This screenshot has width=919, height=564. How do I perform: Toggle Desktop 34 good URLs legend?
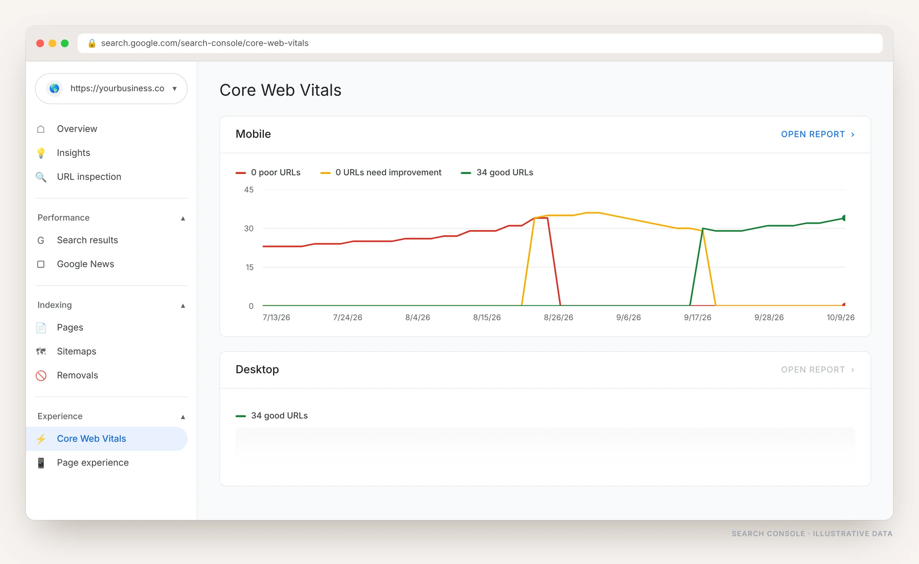[271, 416]
